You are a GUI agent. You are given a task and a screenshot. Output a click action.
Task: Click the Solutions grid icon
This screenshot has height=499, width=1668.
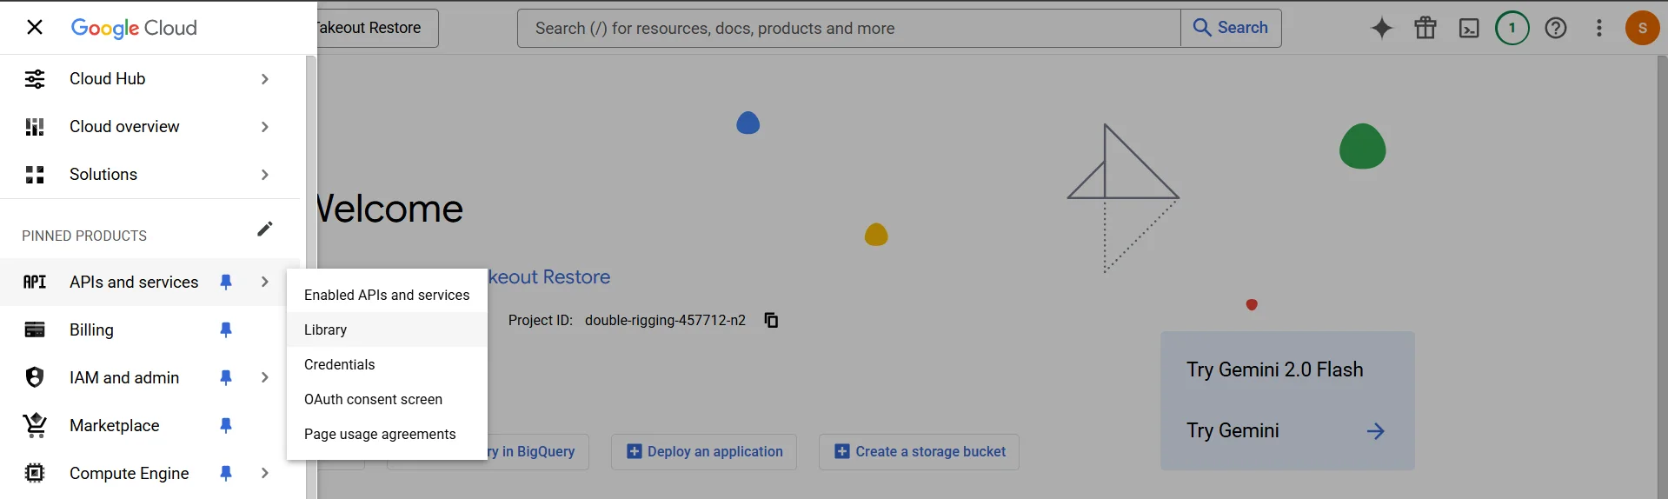35,175
